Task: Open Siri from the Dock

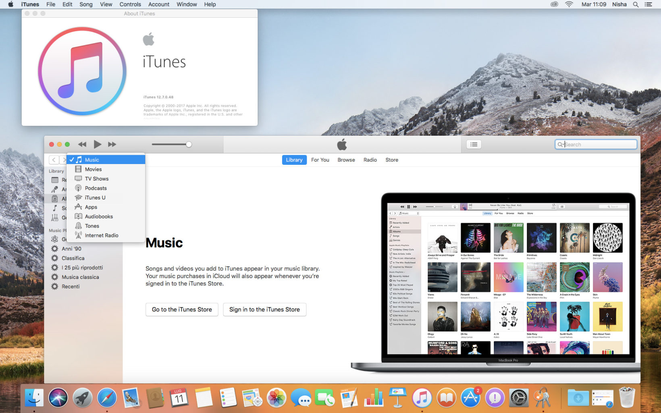Action: point(58,398)
